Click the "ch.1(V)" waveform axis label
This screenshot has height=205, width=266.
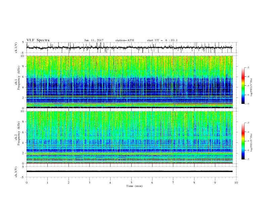click(x=16, y=48)
